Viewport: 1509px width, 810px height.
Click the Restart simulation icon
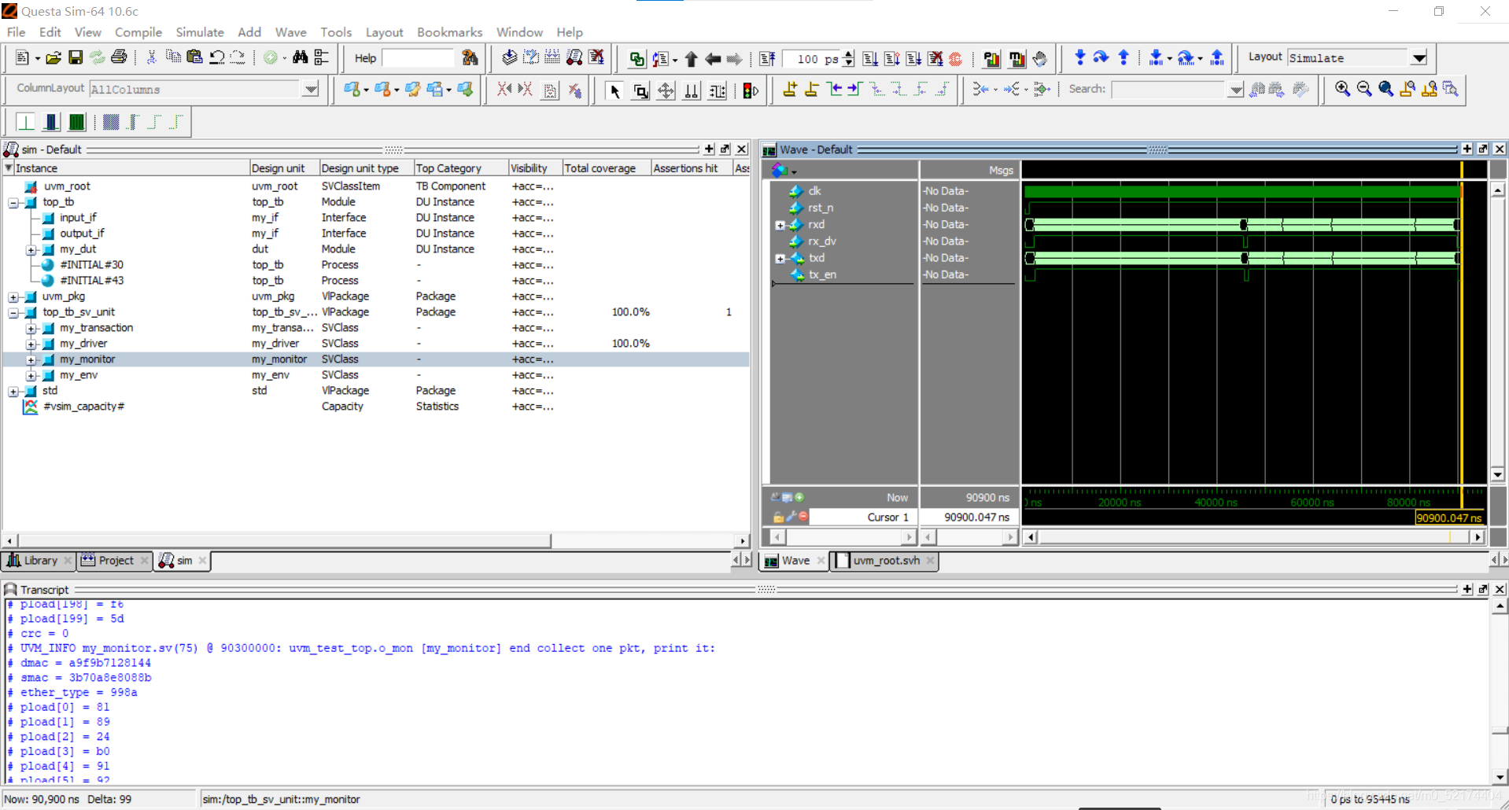(767, 57)
